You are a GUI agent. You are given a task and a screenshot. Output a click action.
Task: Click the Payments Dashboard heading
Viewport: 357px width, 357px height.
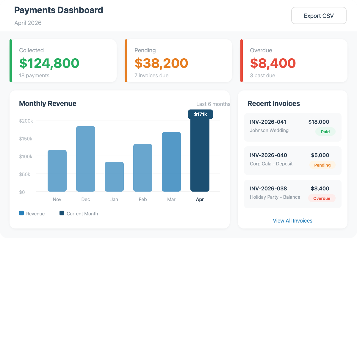click(58, 10)
